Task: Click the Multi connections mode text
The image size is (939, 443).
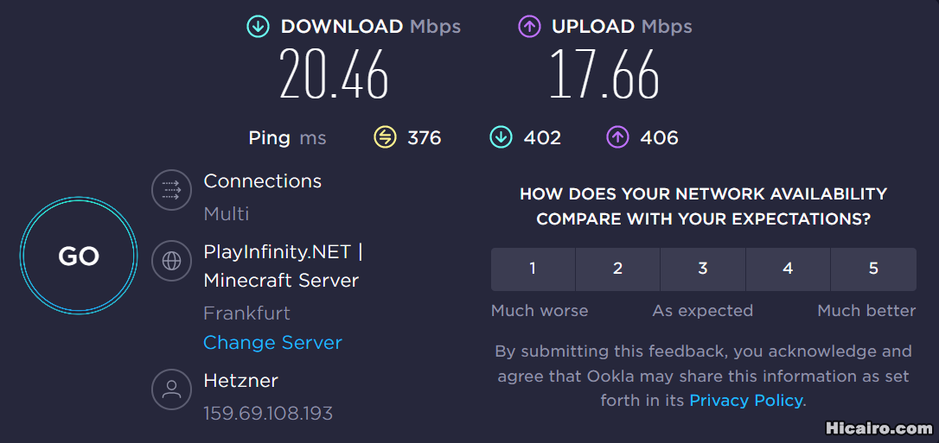Action: (227, 213)
